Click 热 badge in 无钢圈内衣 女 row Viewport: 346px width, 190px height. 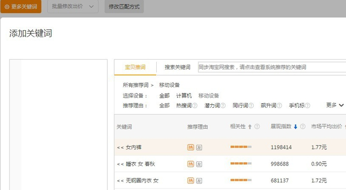point(191,181)
